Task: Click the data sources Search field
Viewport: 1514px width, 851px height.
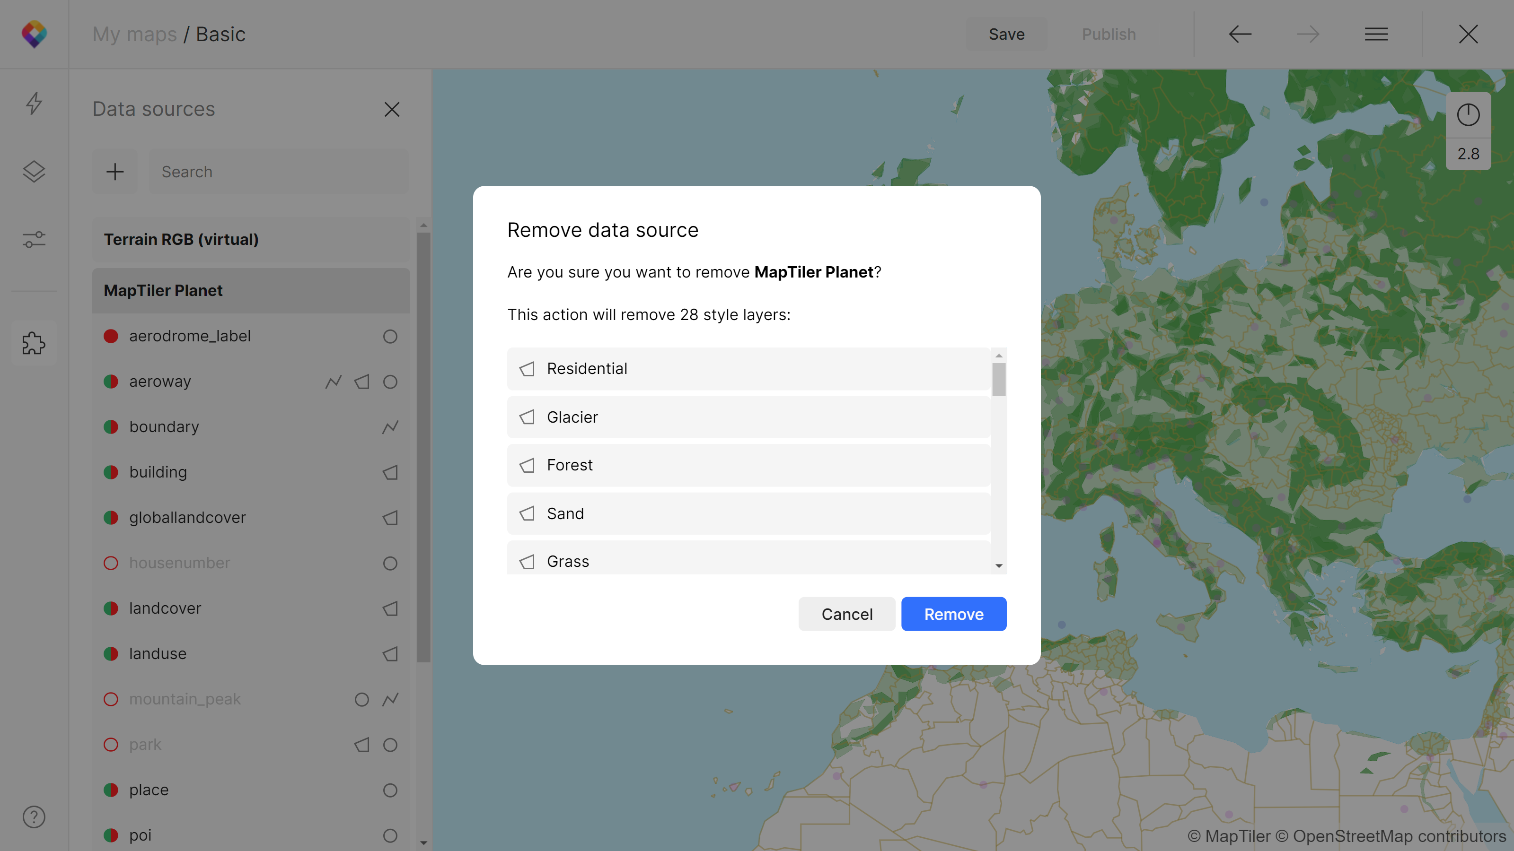Action: (278, 172)
